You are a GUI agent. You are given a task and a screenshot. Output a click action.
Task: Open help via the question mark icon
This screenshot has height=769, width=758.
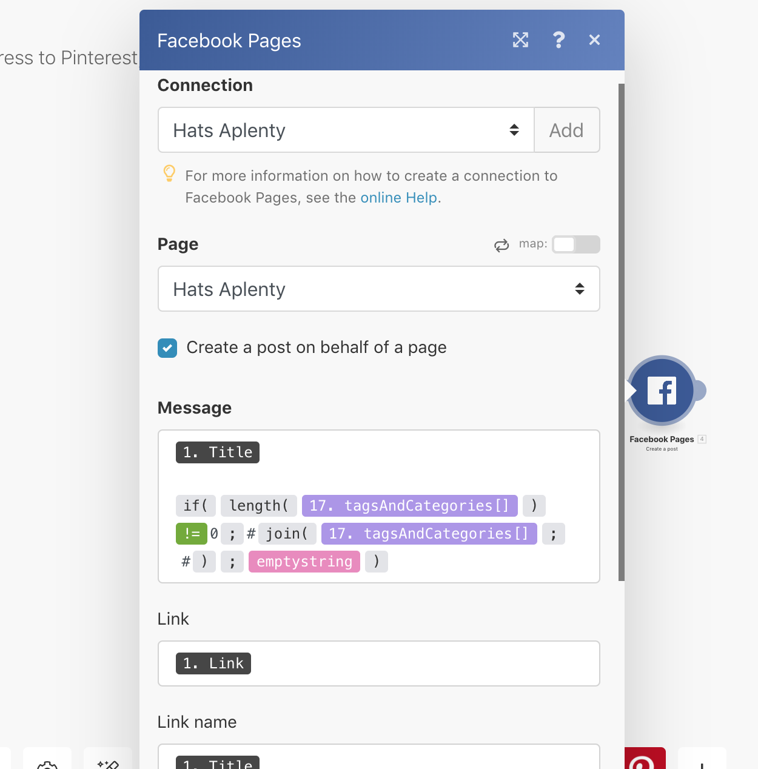pos(558,40)
